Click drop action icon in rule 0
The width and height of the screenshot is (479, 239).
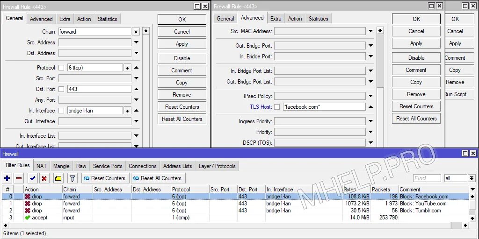pos(28,197)
